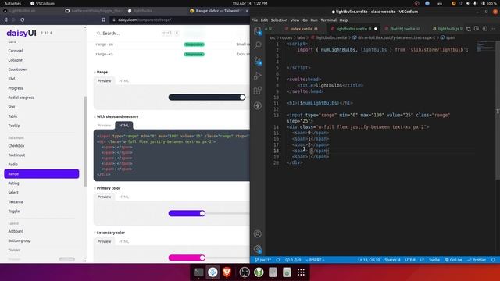This screenshot has width=500, height=281.
Task: Open the Accounts icon in VSCodium
Action: [258, 233]
